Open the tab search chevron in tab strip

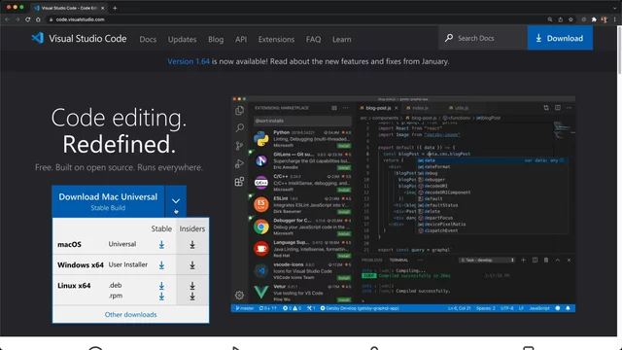pyautogui.click(x=615, y=8)
